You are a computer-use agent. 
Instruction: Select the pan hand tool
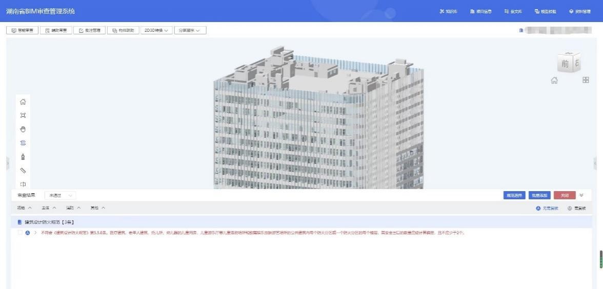[x=23, y=129]
